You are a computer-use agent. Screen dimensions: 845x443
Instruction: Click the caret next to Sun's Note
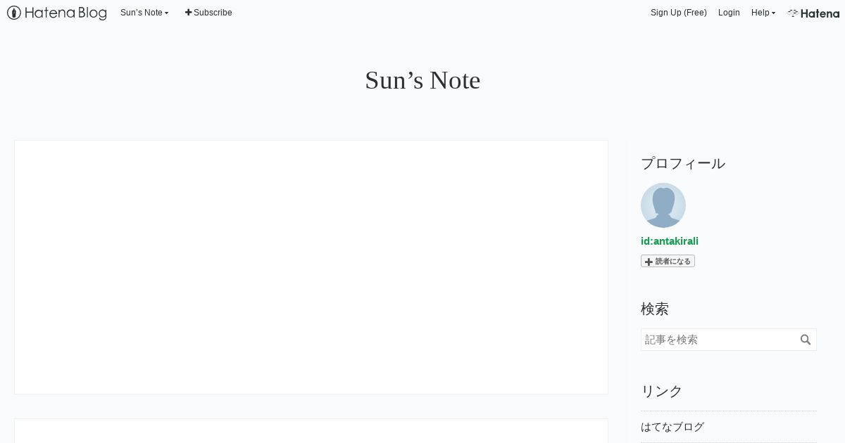pos(167,13)
